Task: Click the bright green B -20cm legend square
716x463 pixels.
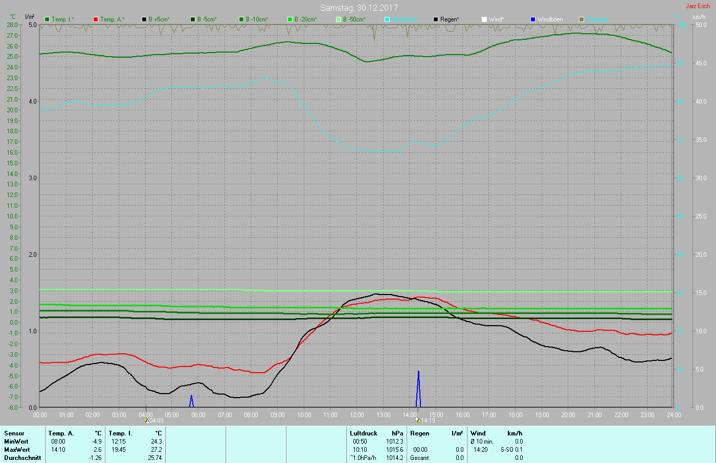Action: 290,19
